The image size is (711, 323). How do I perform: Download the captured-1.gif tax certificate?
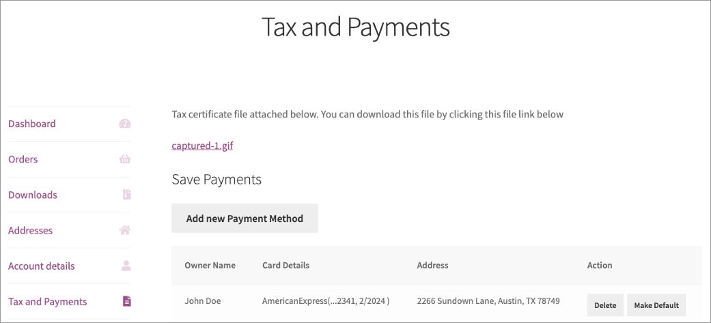[202, 146]
